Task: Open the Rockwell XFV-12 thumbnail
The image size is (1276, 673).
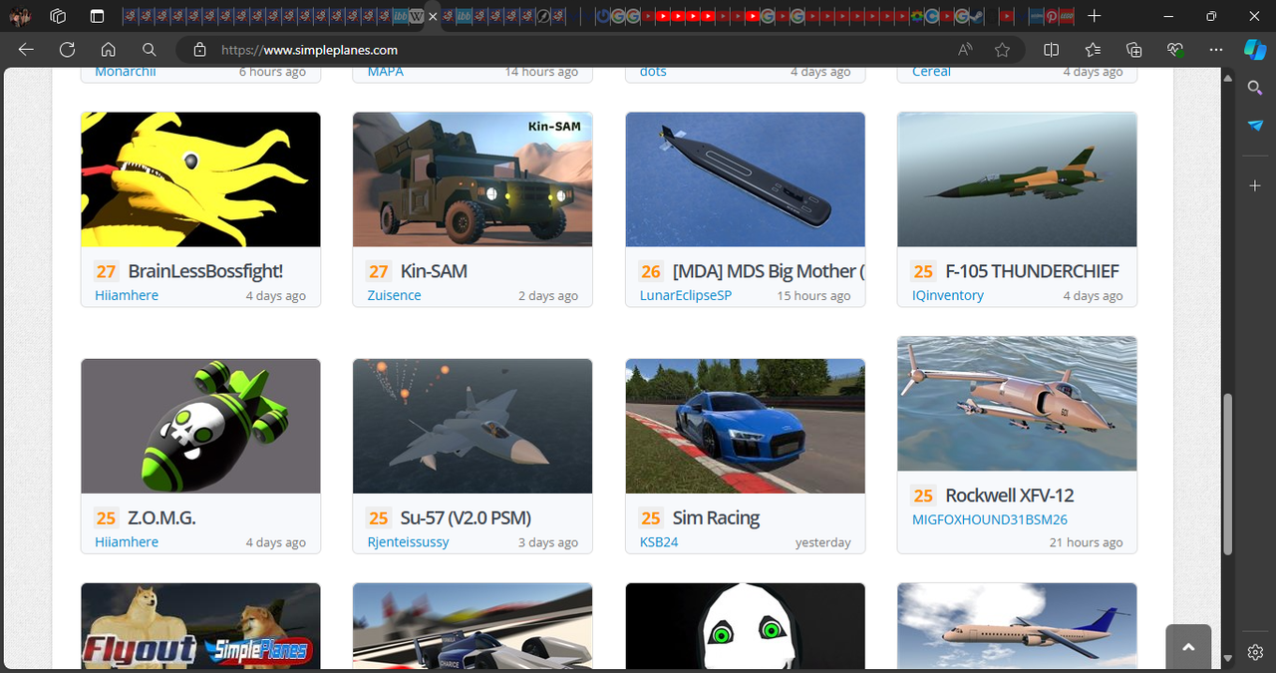Action: (1017, 404)
